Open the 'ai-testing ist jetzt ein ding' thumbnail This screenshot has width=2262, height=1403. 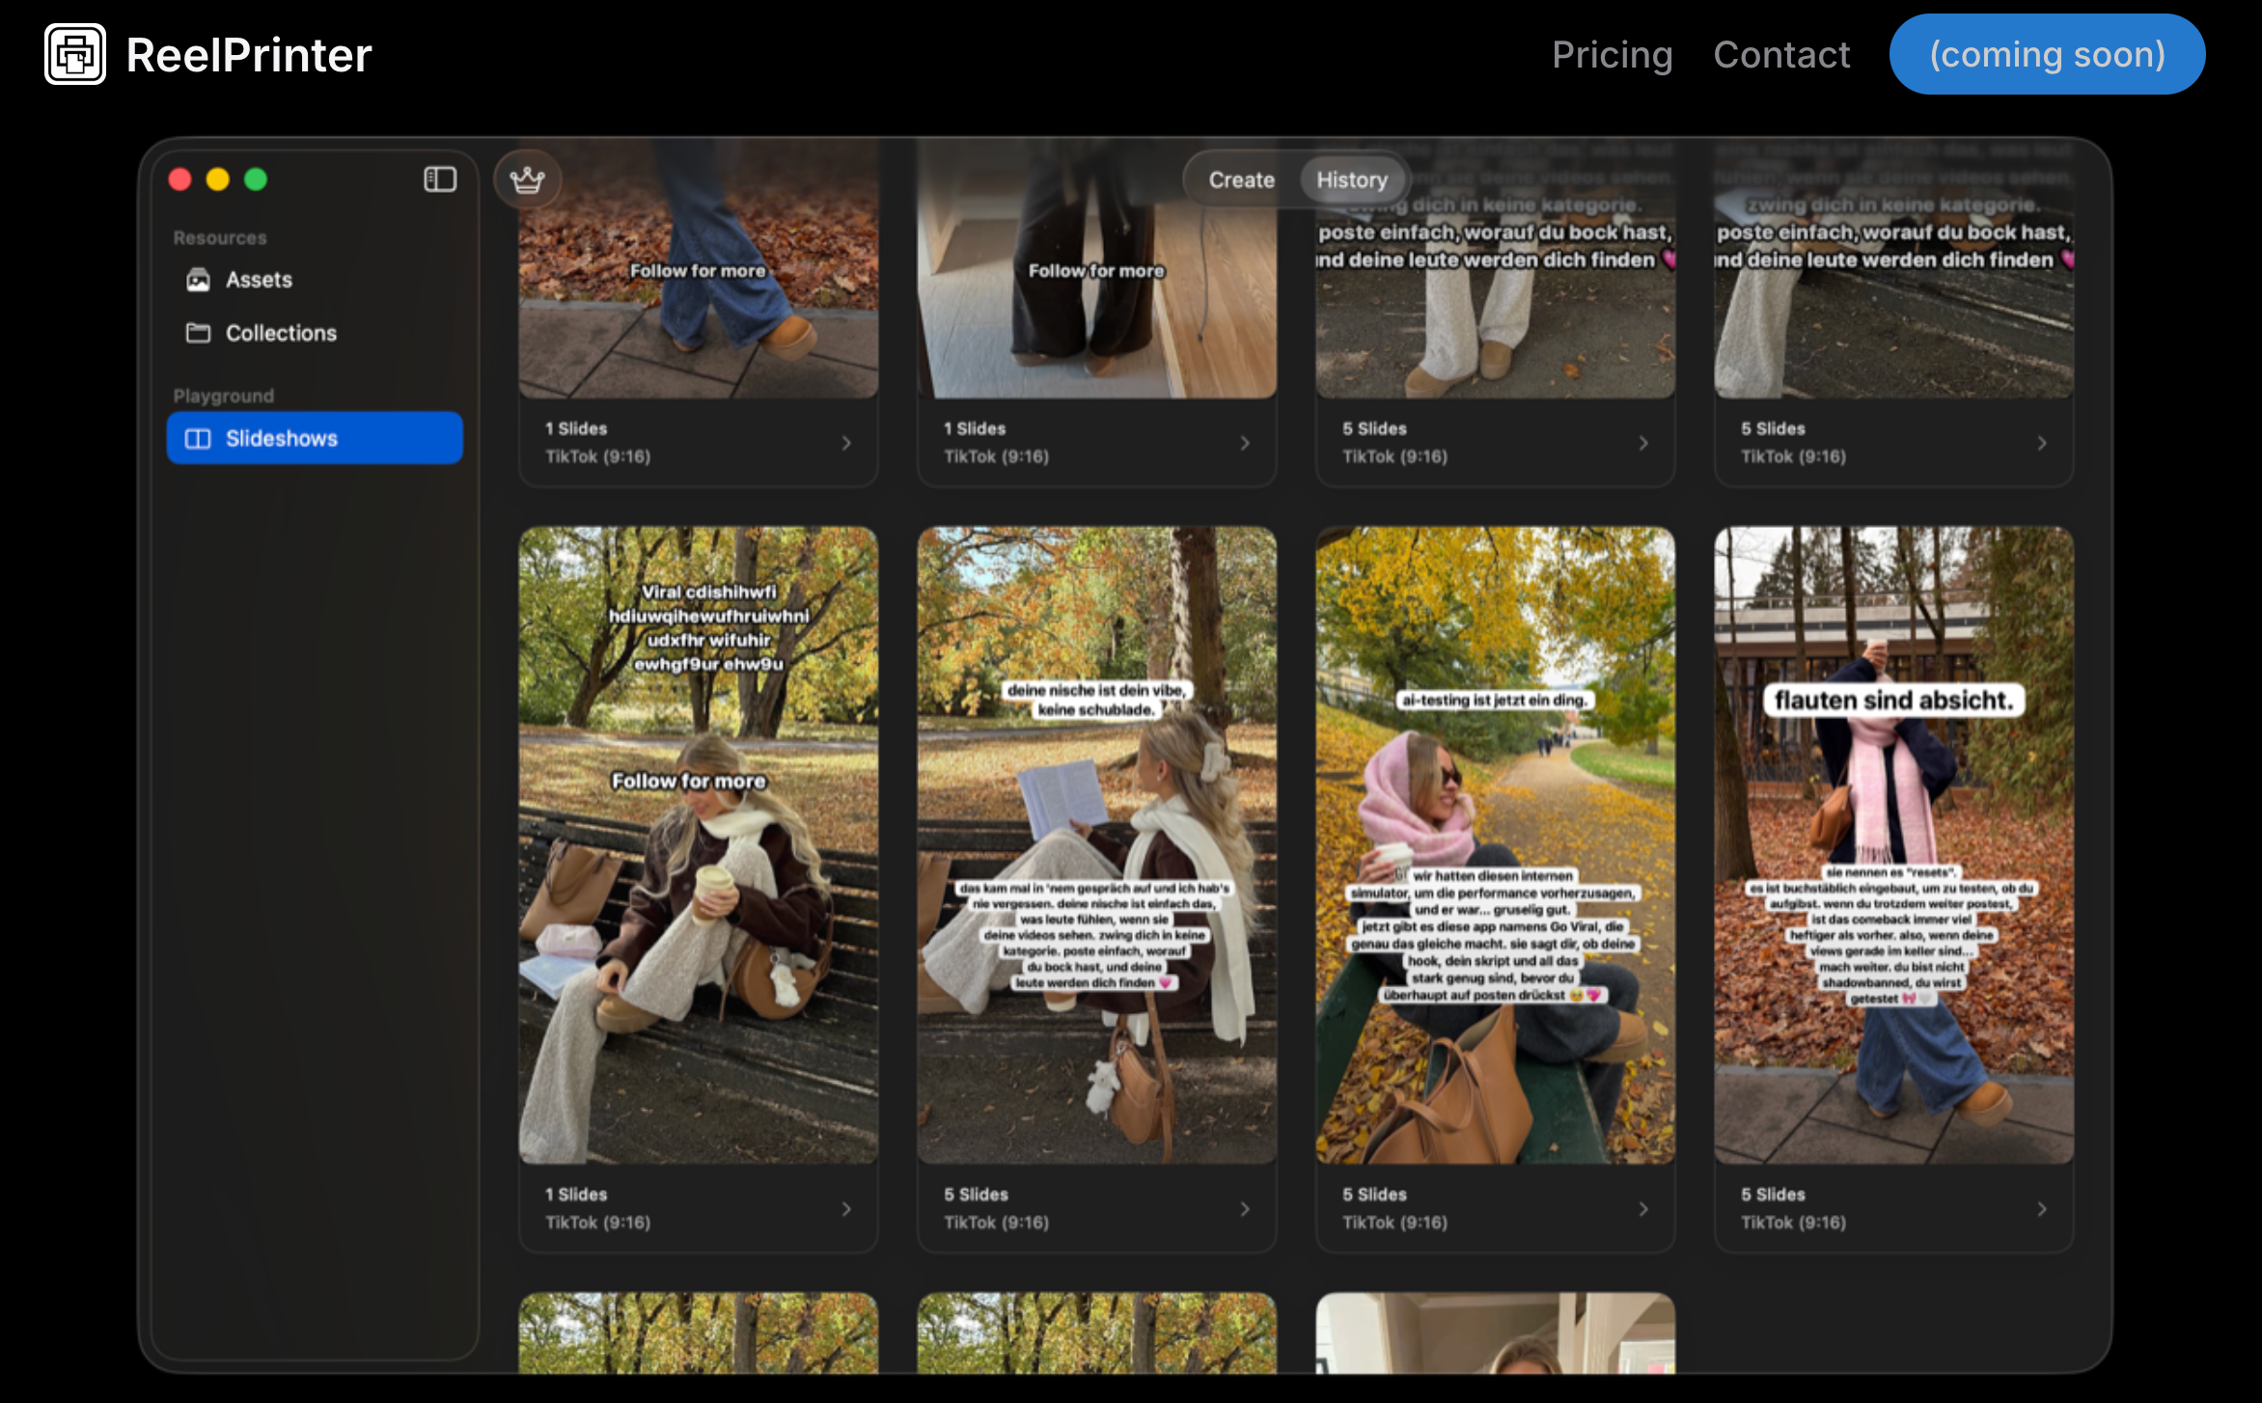[x=1495, y=844]
